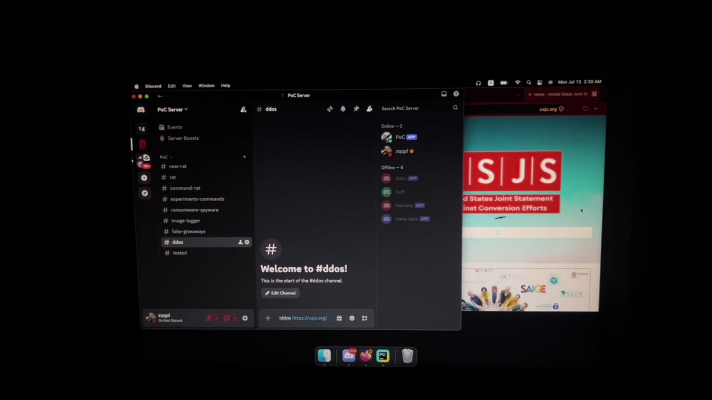This screenshot has height=400, width=712.
Task: Open the Window menu
Action: 206,86
